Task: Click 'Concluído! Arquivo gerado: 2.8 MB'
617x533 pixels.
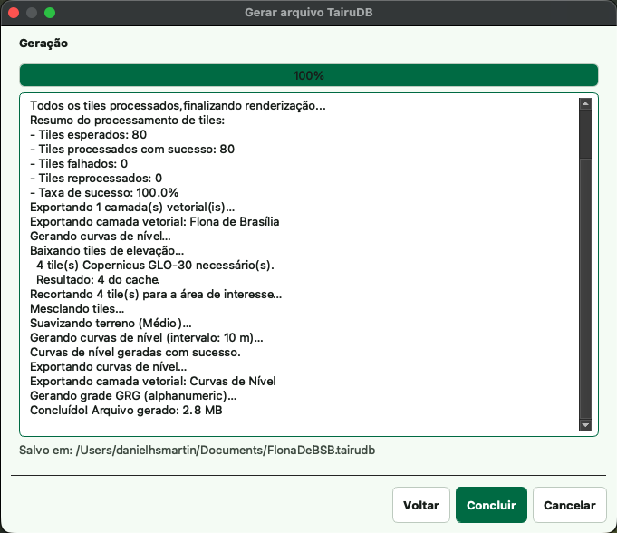Action: coord(126,411)
